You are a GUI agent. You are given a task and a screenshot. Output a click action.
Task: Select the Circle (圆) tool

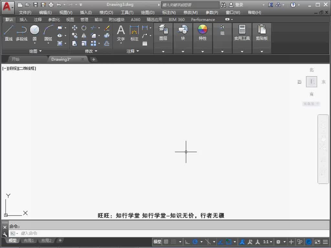coord(35,33)
